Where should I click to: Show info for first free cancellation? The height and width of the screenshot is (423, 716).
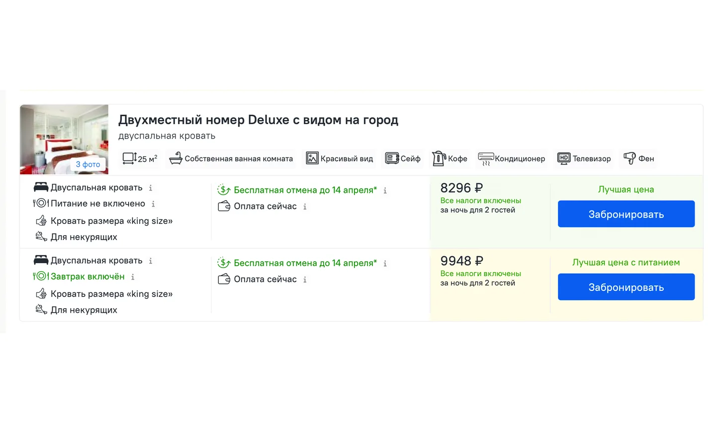(x=385, y=191)
